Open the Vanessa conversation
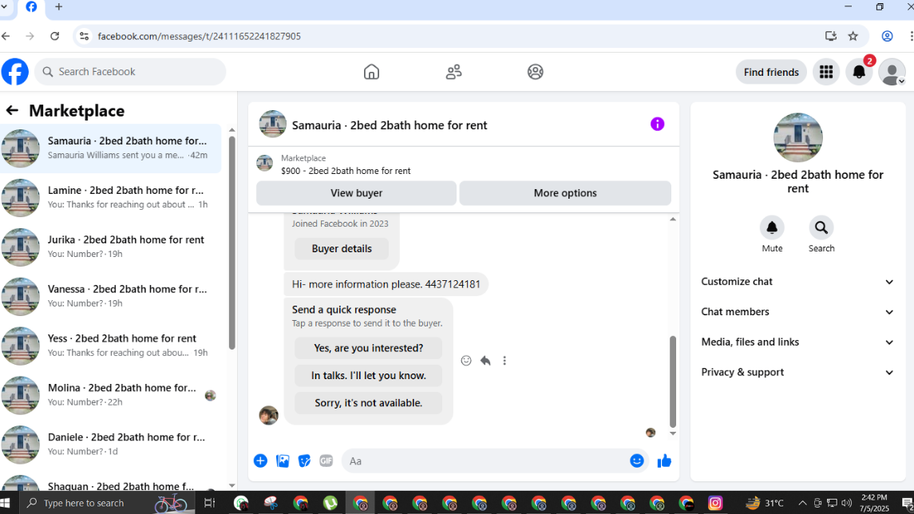 tap(111, 296)
